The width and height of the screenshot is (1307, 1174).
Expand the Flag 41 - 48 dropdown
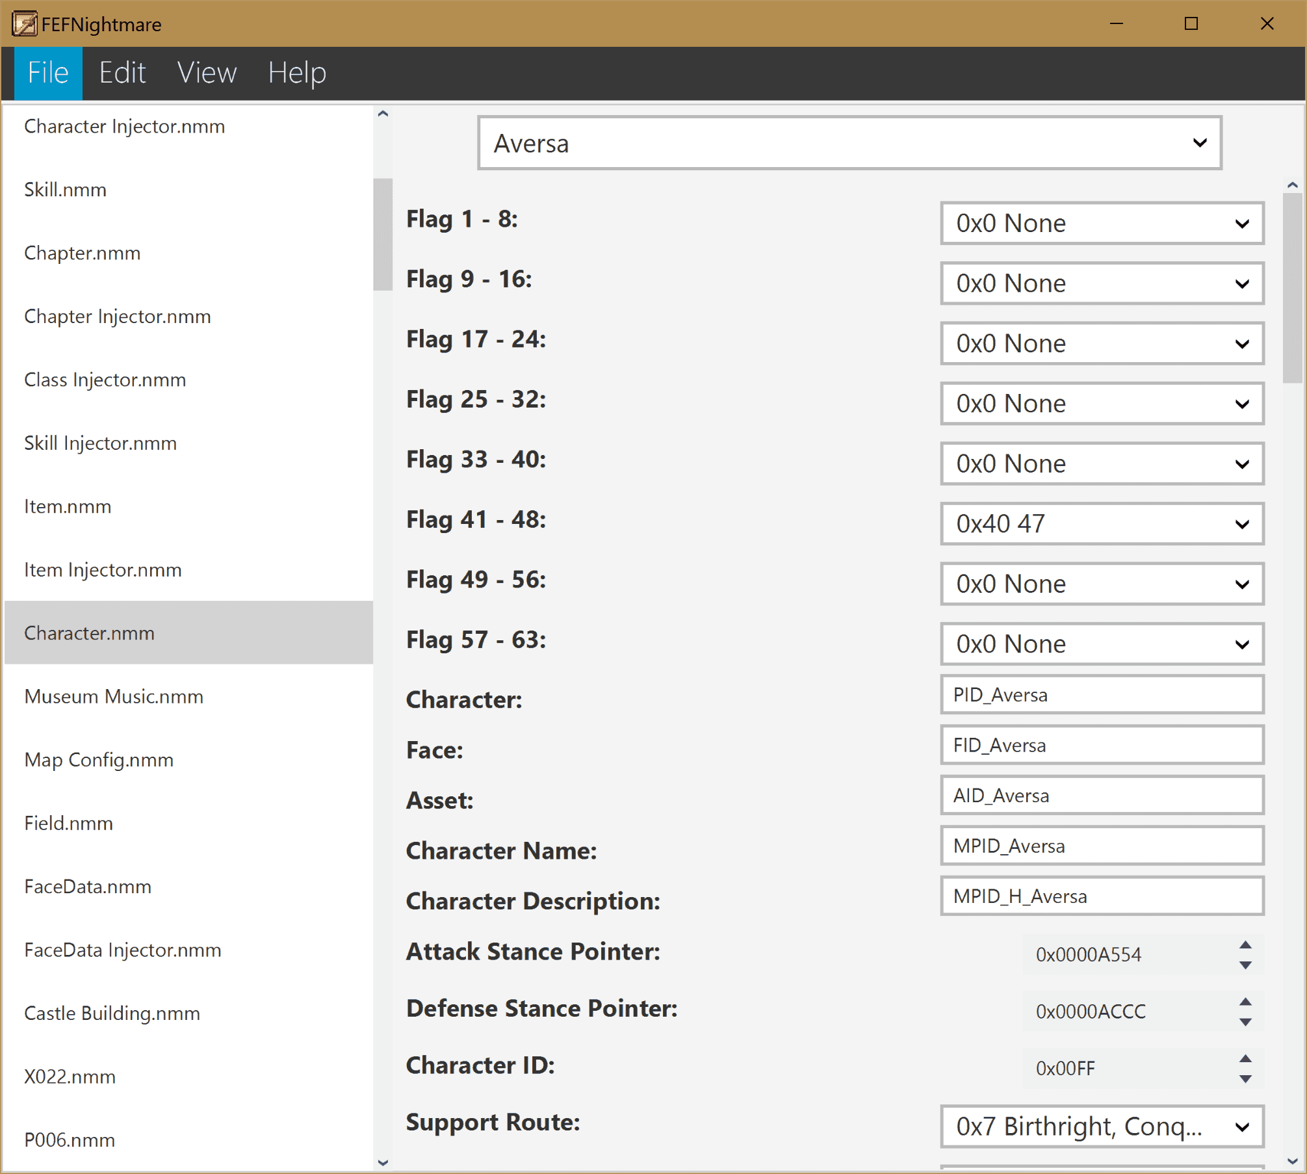tap(1102, 523)
